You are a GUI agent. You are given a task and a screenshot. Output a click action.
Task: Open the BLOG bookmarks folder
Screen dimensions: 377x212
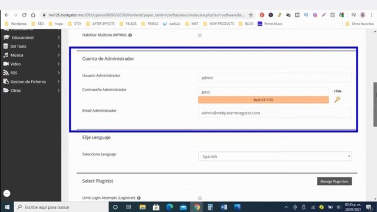[246, 24]
